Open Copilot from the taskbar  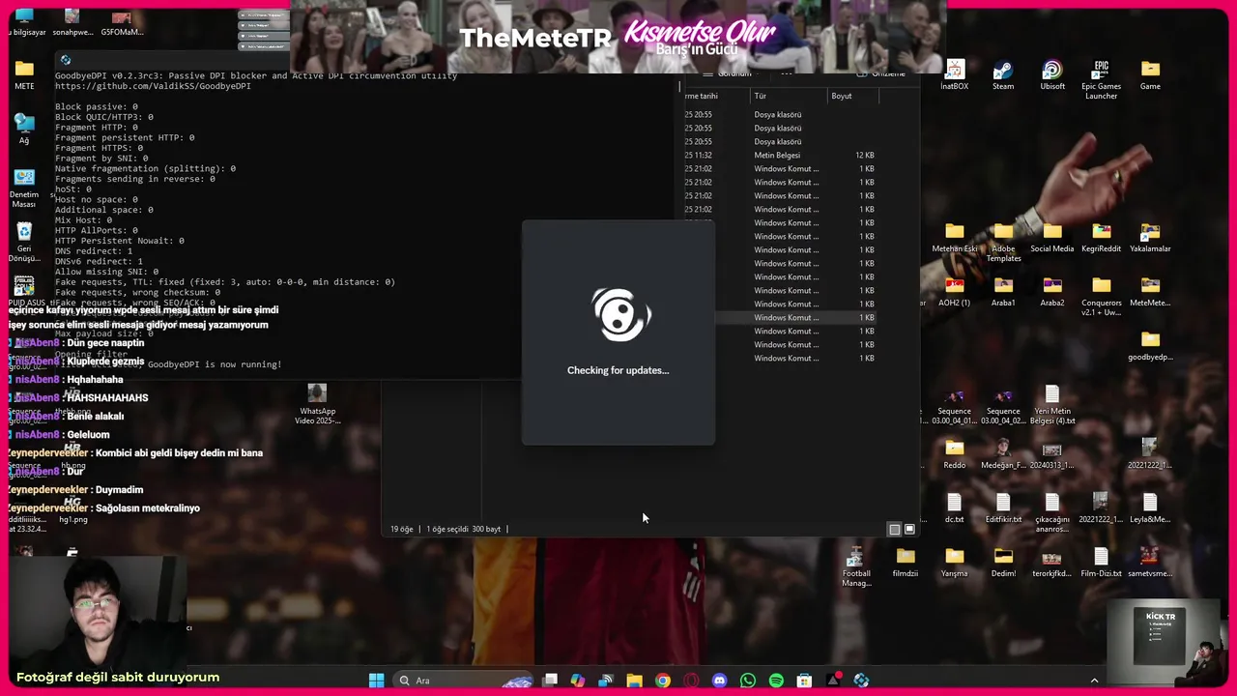coord(577,681)
